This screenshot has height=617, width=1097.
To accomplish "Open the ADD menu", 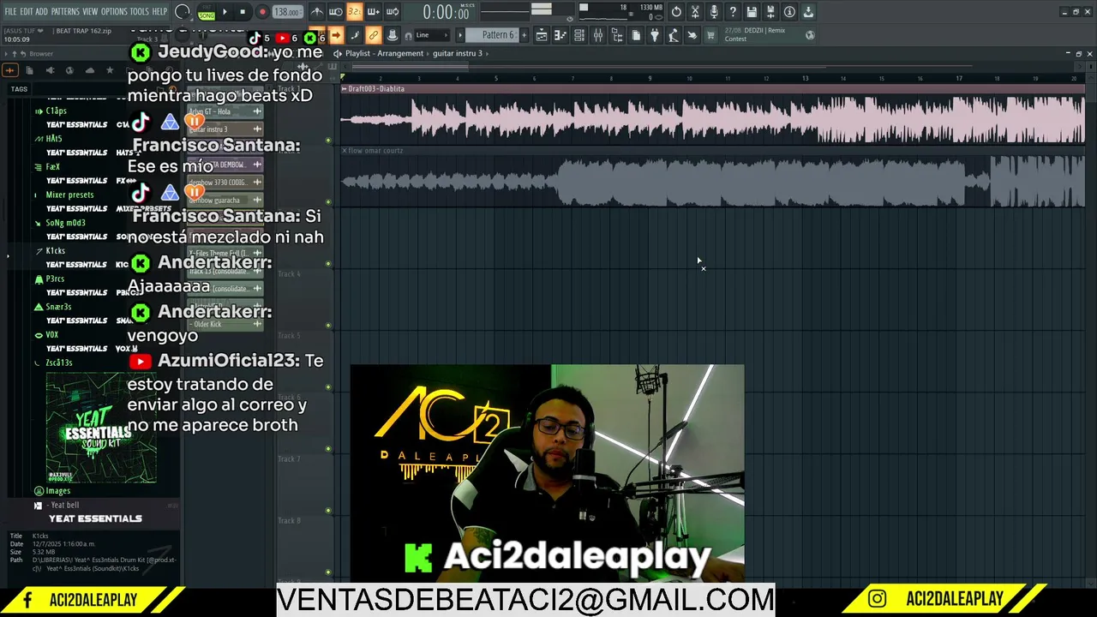I will click(41, 12).
